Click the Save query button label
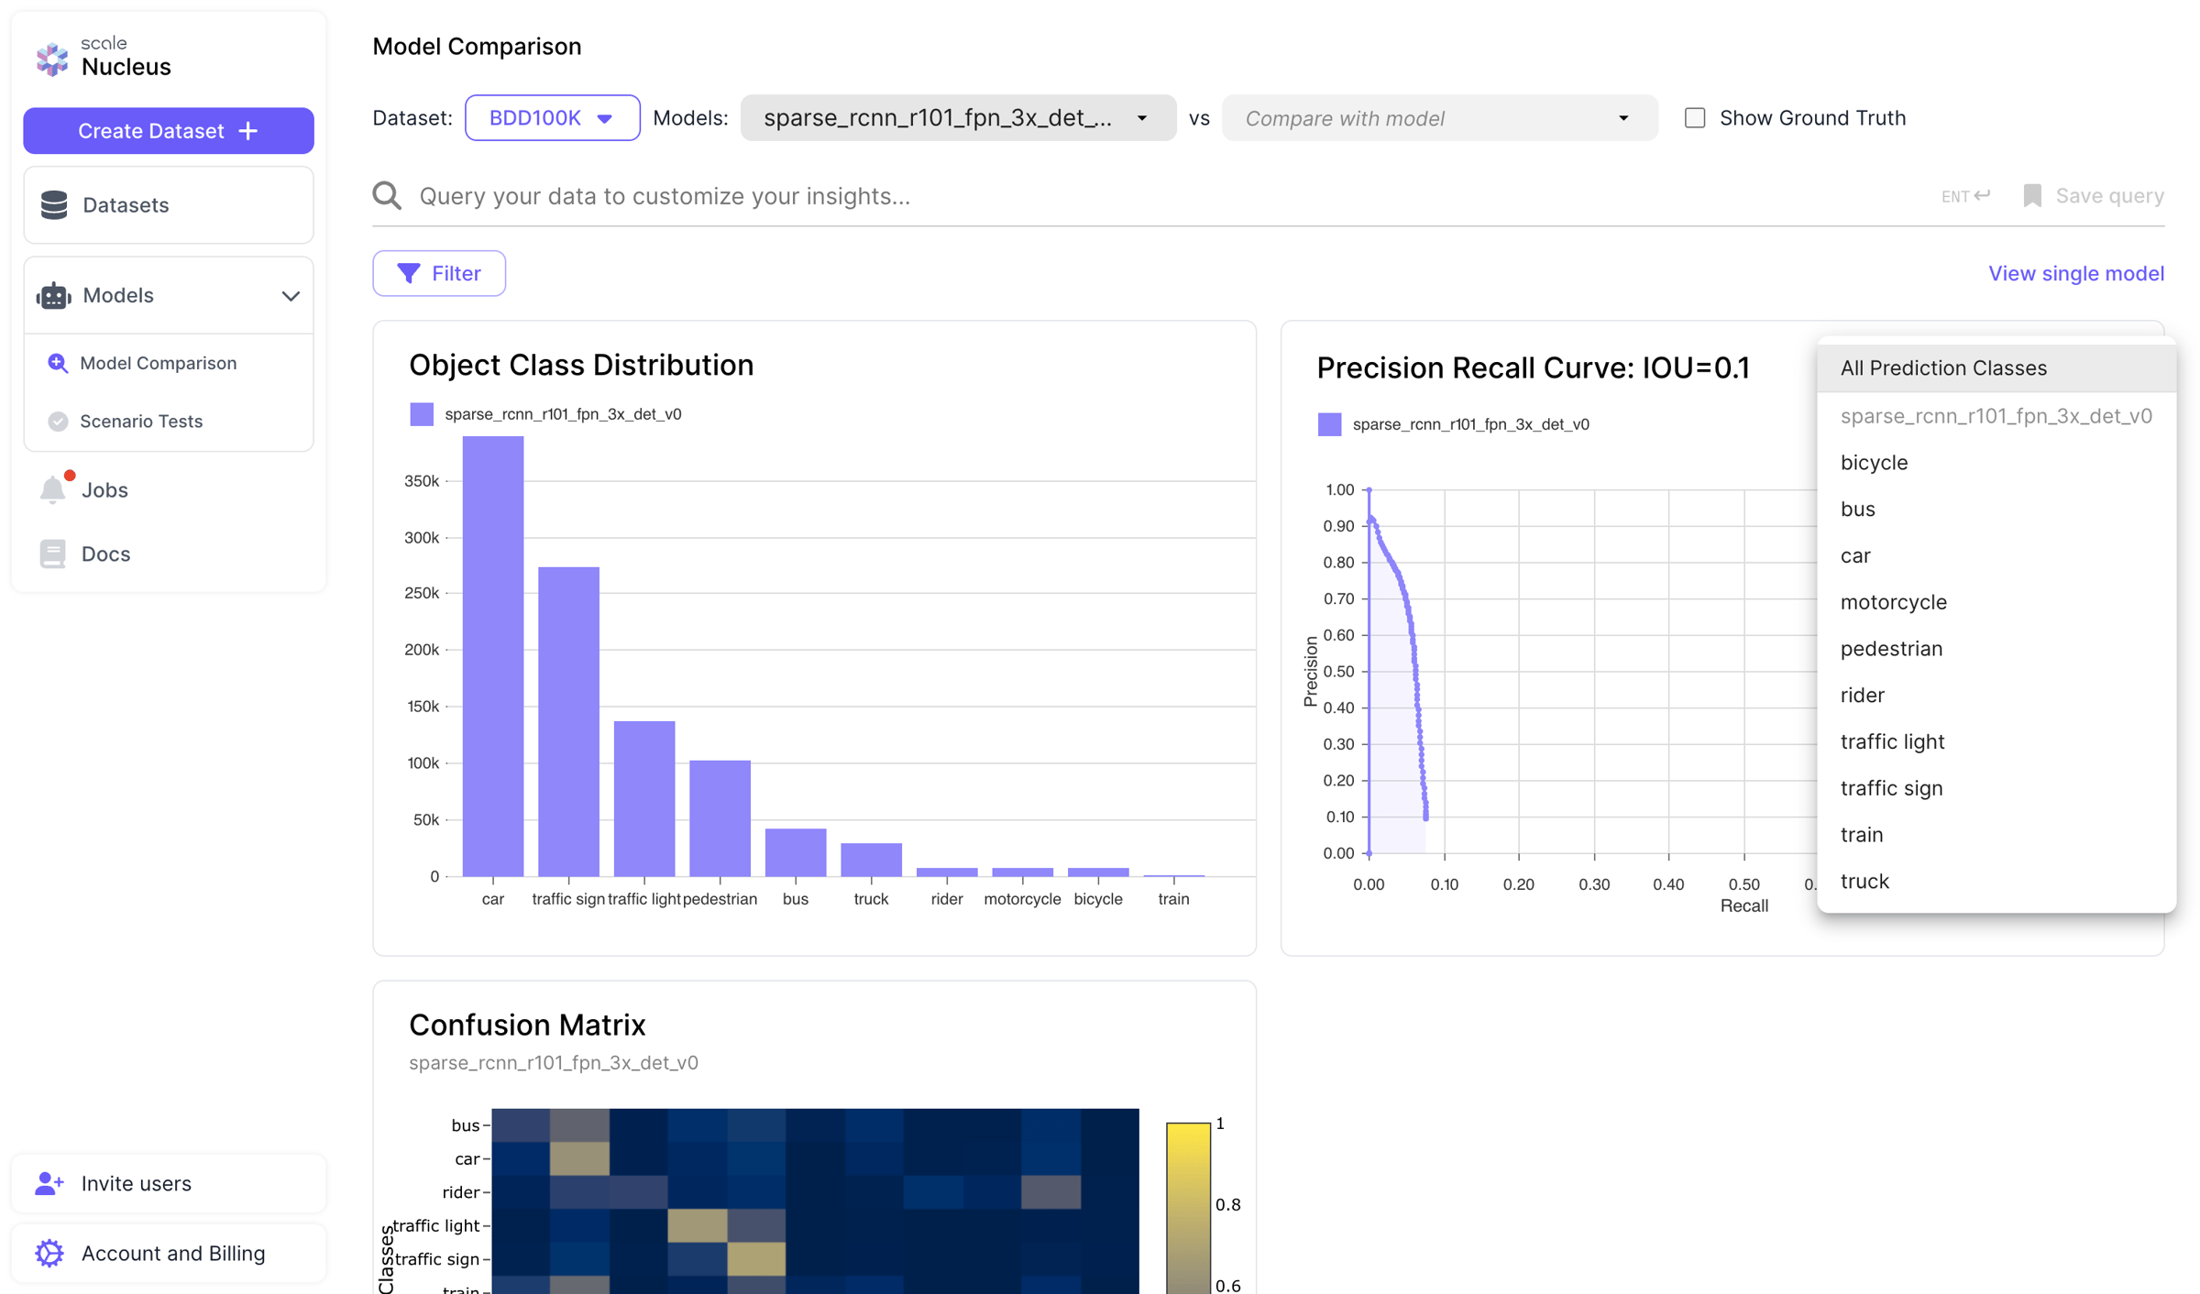Viewport: 2200px width, 1294px height. pyautogui.click(x=2110, y=195)
